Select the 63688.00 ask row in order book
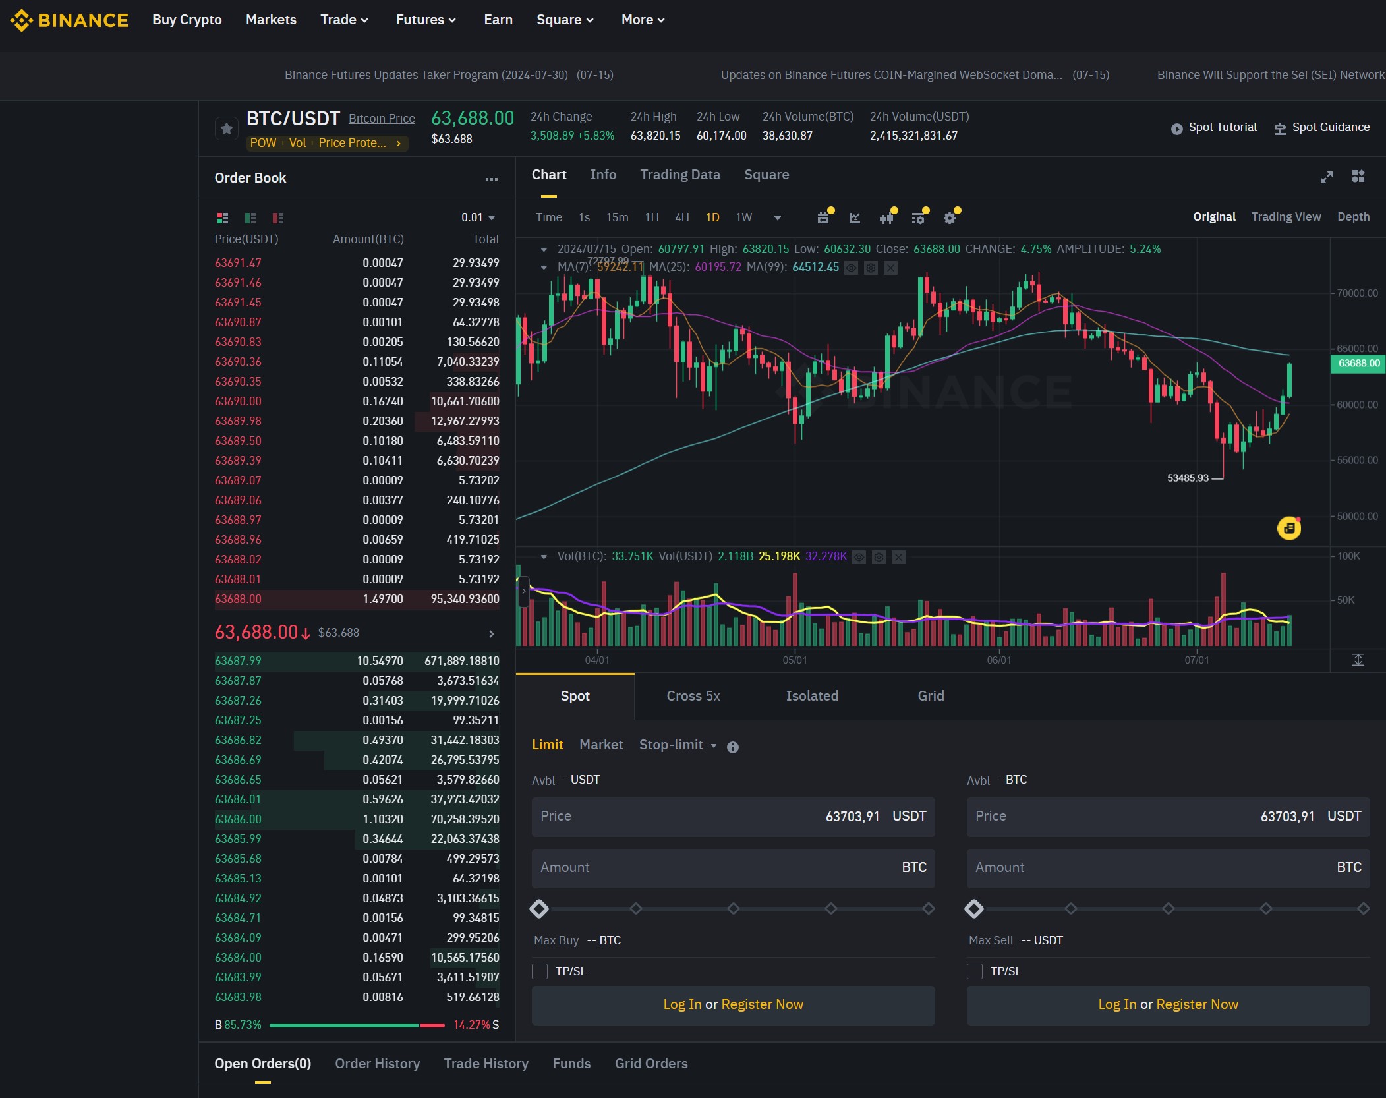This screenshot has width=1386, height=1098. point(357,599)
